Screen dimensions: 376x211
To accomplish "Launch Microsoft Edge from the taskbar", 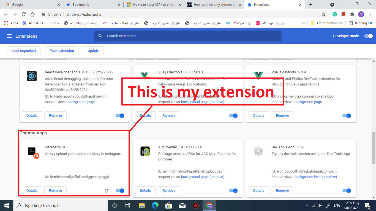I will point(155,206).
